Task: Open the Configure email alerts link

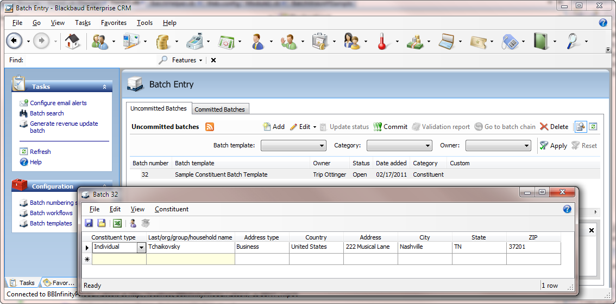Action: [x=58, y=103]
